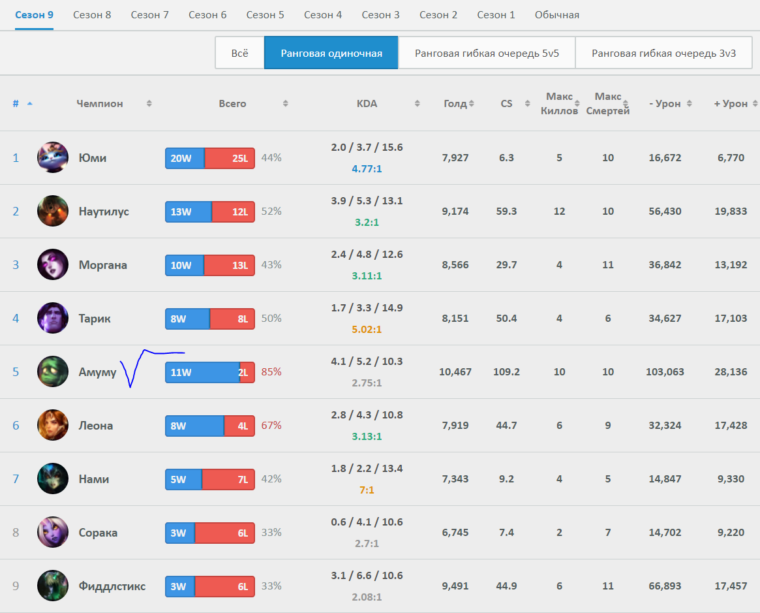This screenshot has height=613, width=760.
Task: Select Fiddlesticks damage value 66,893
Action: (x=665, y=586)
